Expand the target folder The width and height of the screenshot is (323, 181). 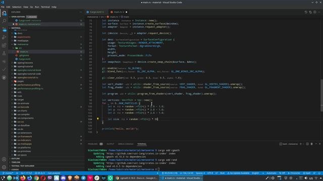click(21, 100)
